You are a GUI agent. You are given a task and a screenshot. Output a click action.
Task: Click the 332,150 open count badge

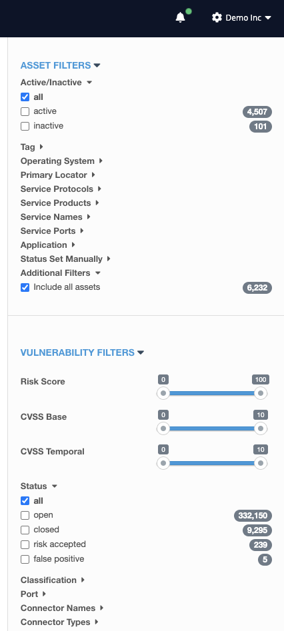tap(253, 516)
